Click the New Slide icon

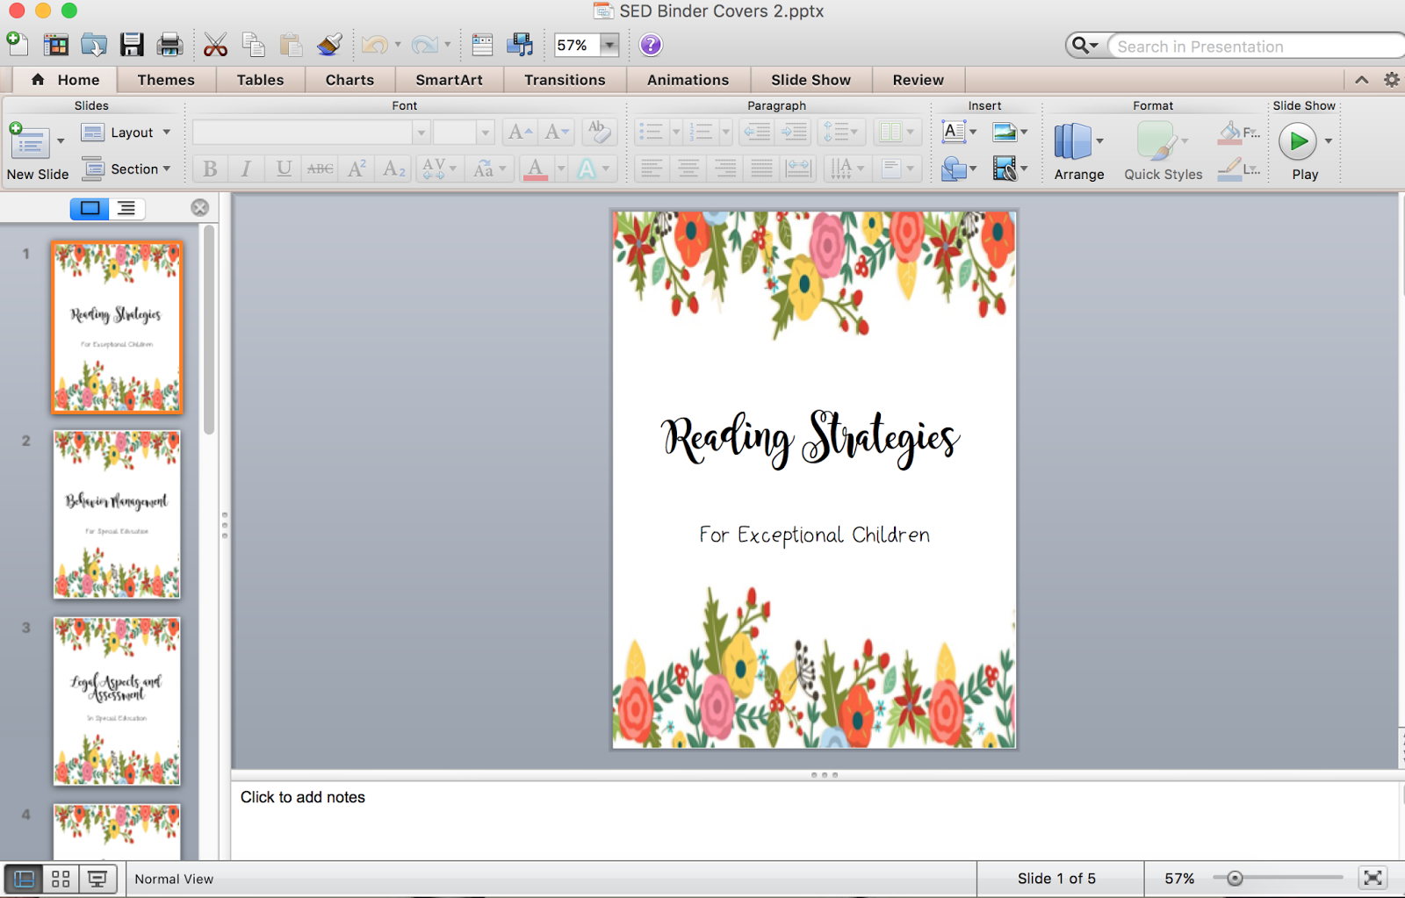click(x=29, y=141)
